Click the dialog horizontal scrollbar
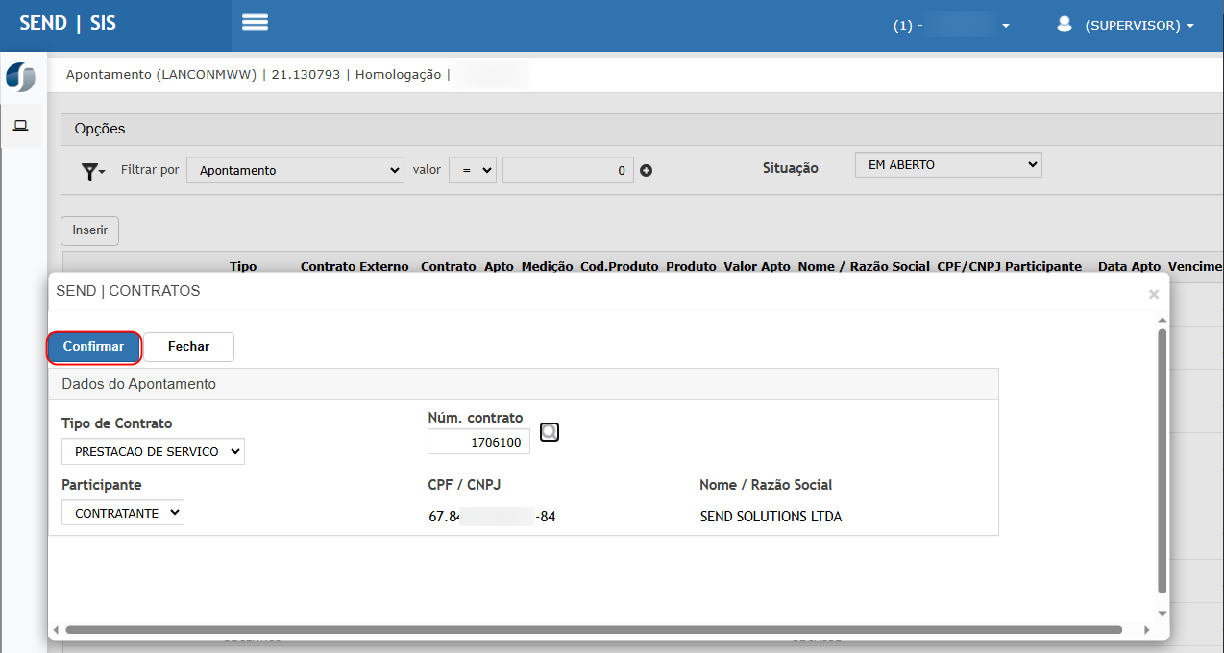 pyautogui.click(x=593, y=630)
